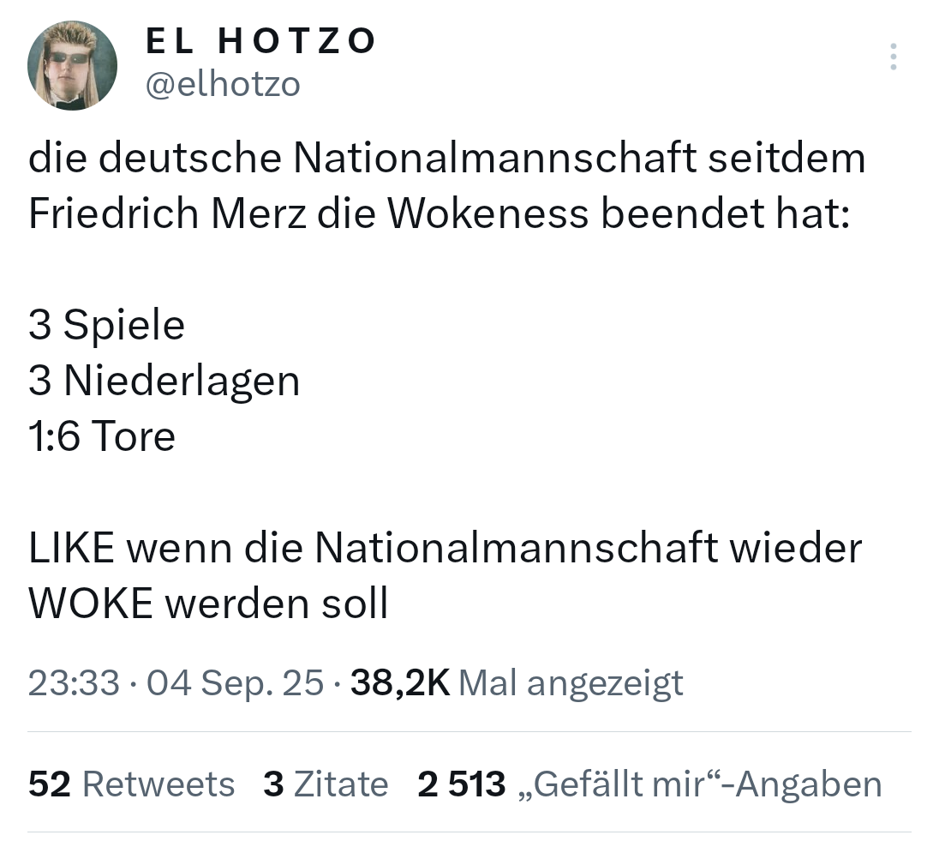The image size is (939, 841).
Task: Click the 23:33 timestamp of the tweet
Action: (74, 682)
